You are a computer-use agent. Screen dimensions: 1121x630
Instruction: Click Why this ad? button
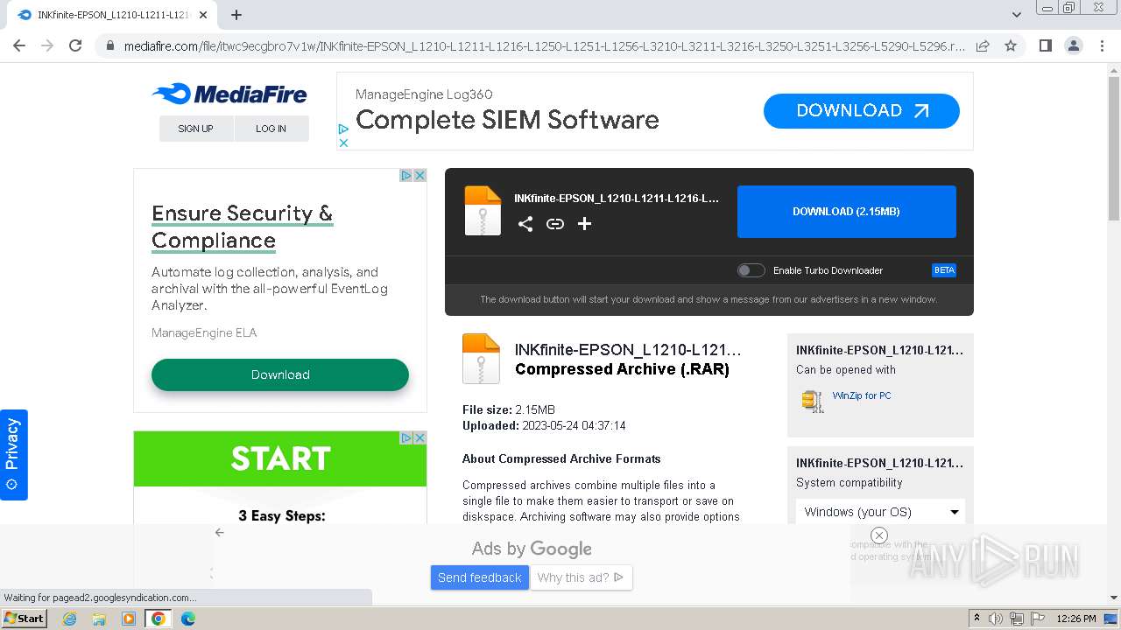581,577
